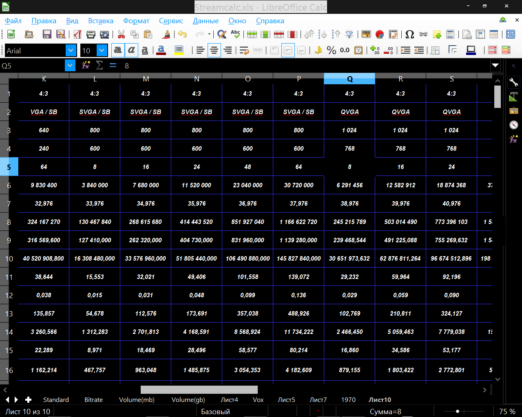Image resolution: width=522 pixels, height=417 pixels.
Task: Open the Arial font name dropdown
Action: (x=71, y=50)
